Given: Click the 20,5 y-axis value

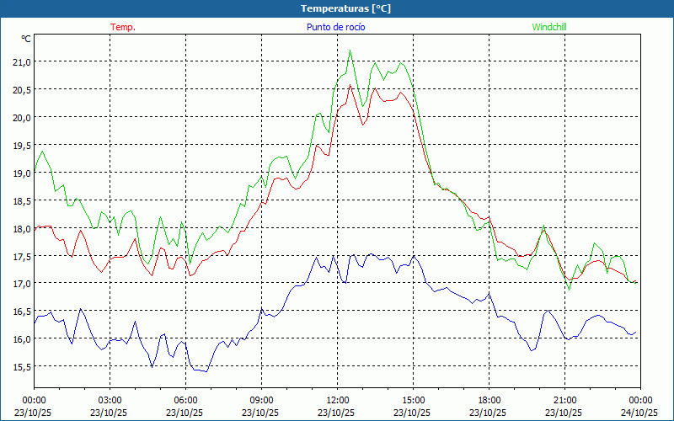Looking at the screenshot, I should (x=21, y=90).
